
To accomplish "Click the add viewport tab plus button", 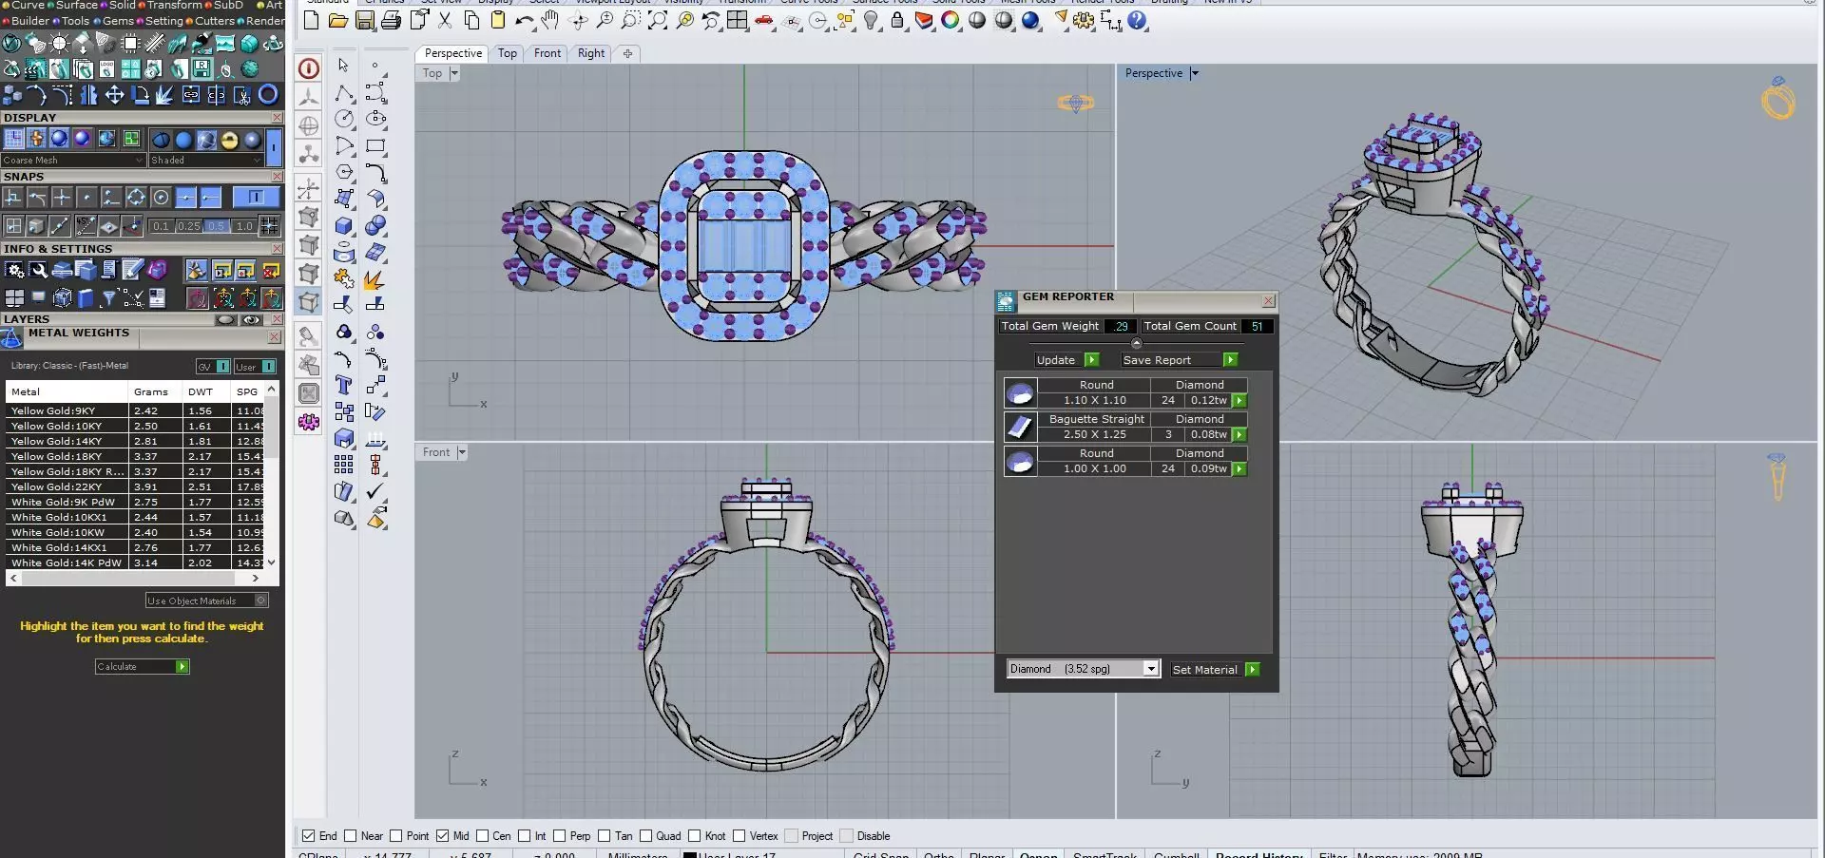I will 627,53.
